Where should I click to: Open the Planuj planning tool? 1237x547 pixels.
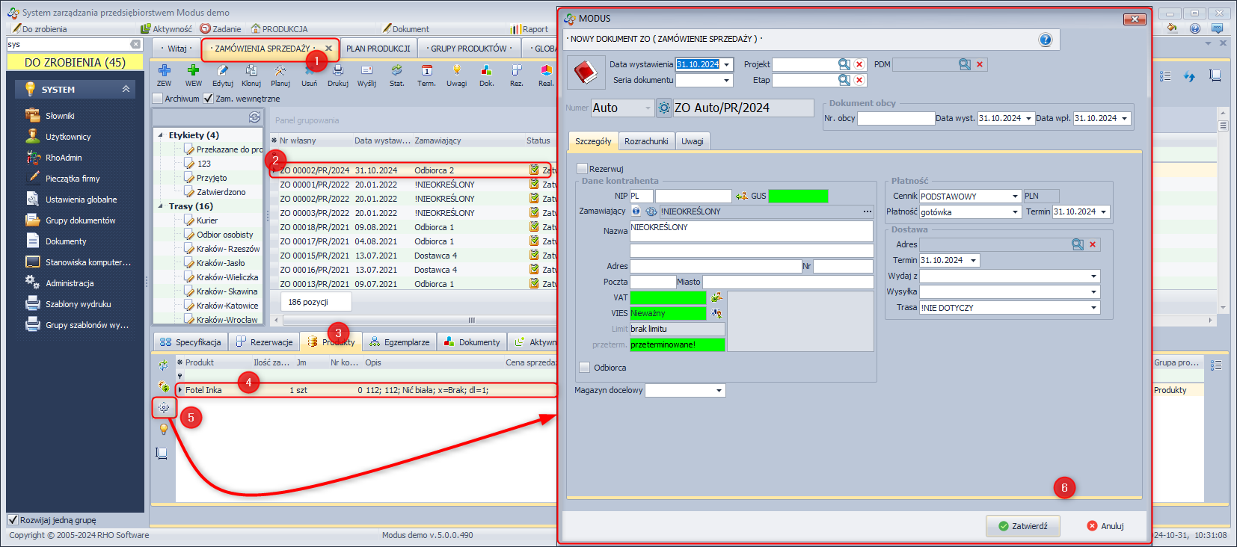(x=280, y=71)
